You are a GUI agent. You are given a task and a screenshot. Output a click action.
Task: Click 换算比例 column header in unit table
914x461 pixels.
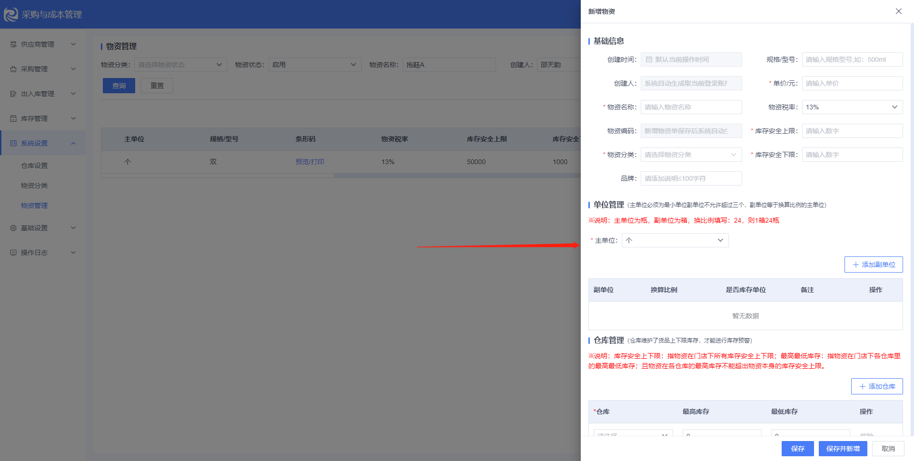(x=664, y=290)
